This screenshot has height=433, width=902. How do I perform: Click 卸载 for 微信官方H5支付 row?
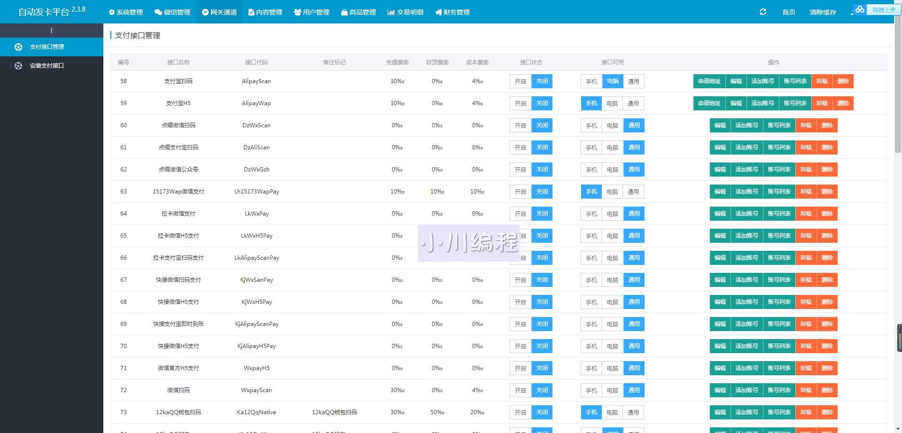pyautogui.click(x=806, y=368)
